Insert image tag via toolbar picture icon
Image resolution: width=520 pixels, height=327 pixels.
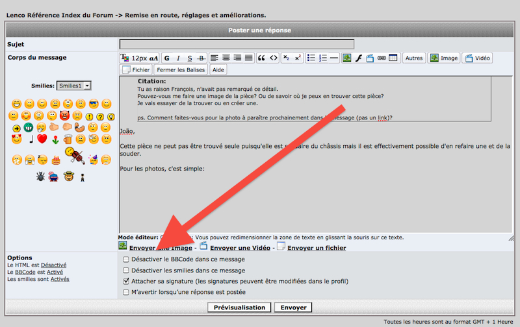click(x=347, y=58)
